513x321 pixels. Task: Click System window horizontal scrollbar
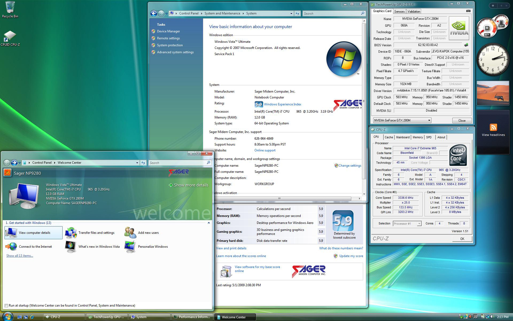(279, 198)
